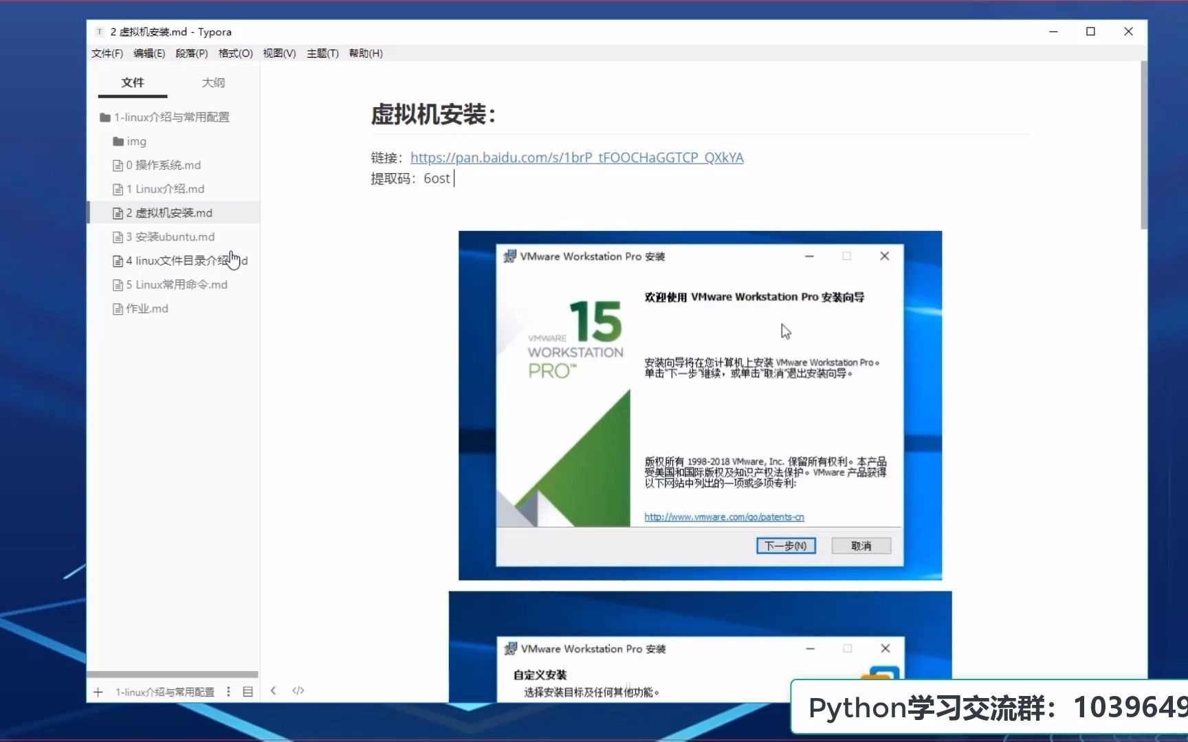Close the Typora window
Image resolution: width=1188 pixels, height=742 pixels.
click(1128, 32)
